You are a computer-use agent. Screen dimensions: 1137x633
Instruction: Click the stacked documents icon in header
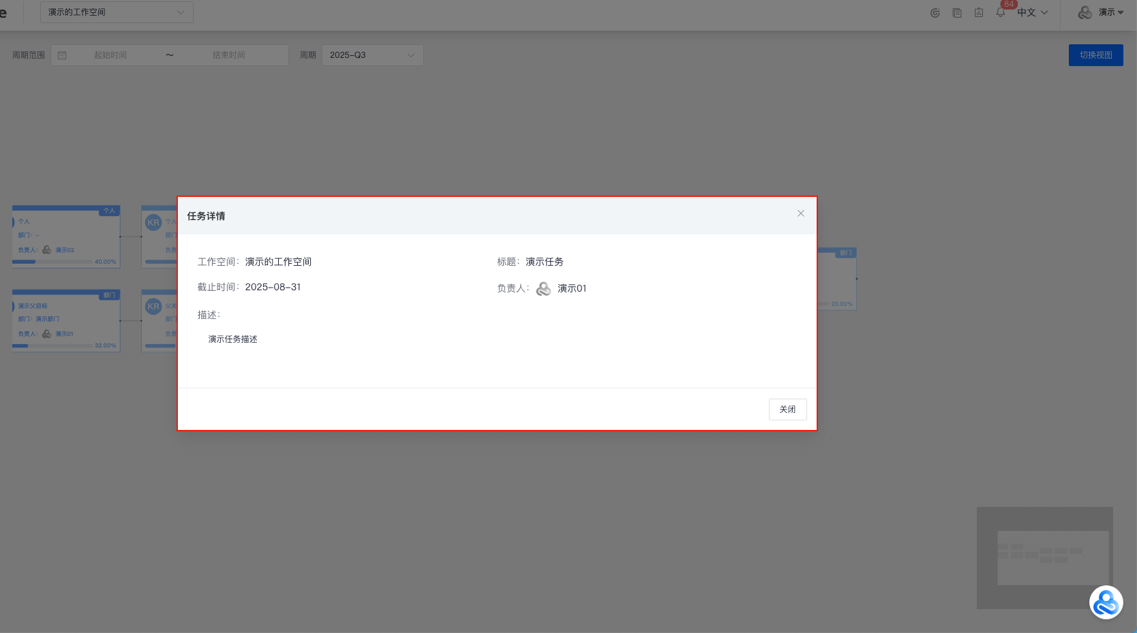click(x=957, y=13)
